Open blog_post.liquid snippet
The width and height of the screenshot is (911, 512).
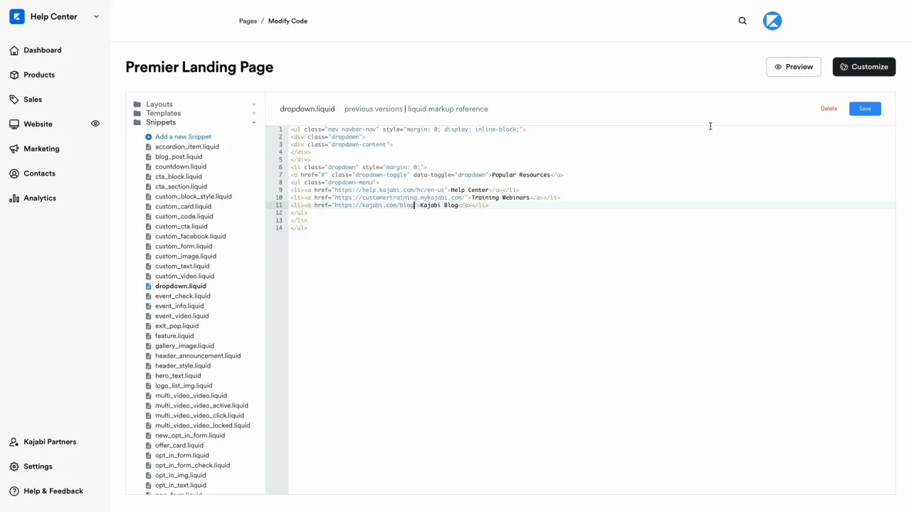tap(179, 157)
